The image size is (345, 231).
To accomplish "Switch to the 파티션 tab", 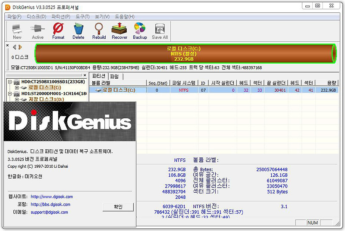I will [99, 76].
